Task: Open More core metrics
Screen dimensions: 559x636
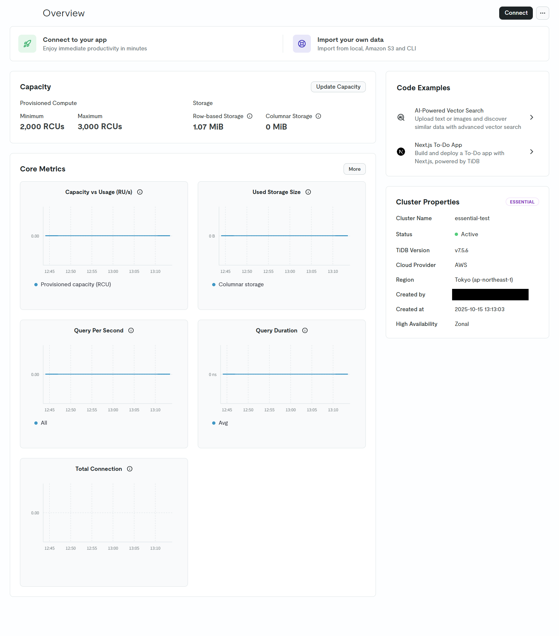Action: 354,169
